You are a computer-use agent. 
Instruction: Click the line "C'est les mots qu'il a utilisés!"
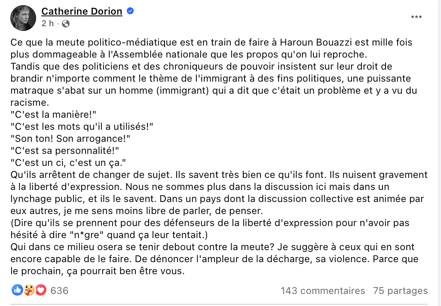pos(82,126)
